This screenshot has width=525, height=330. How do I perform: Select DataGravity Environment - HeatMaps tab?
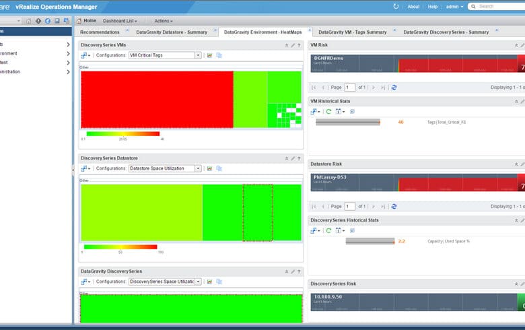pos(262,32)
